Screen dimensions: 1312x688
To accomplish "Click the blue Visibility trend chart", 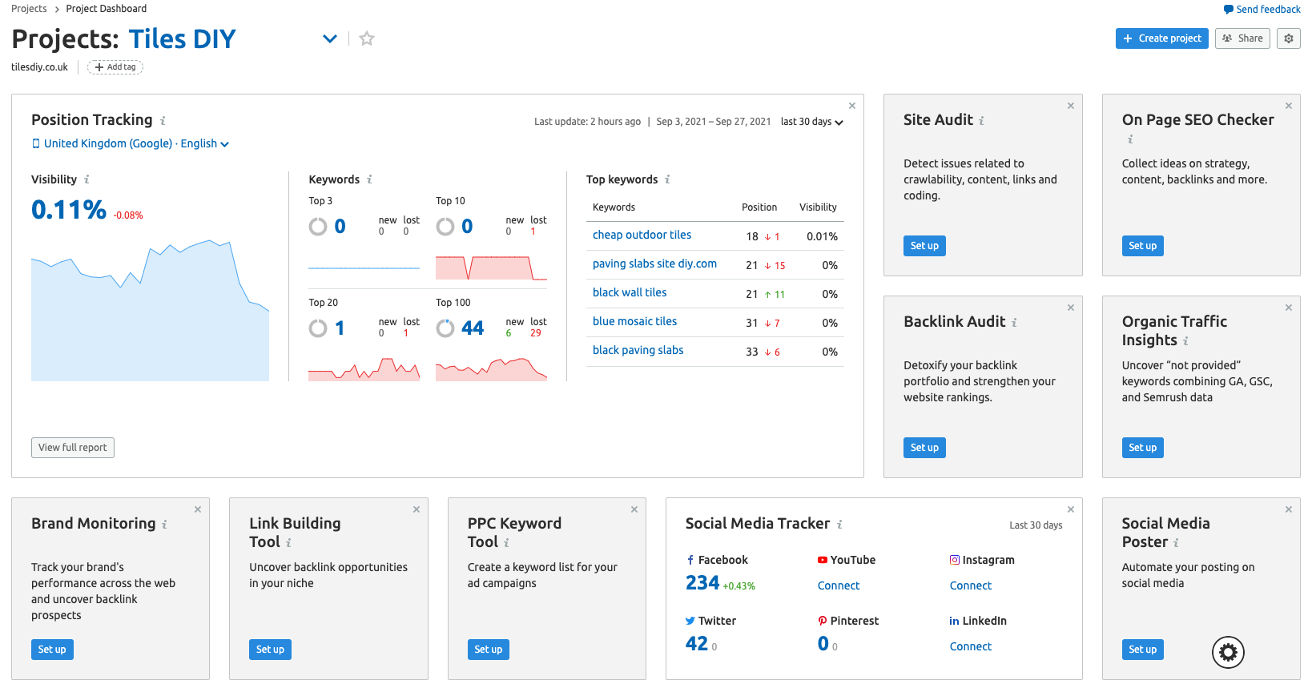I will tap(150, 311).
